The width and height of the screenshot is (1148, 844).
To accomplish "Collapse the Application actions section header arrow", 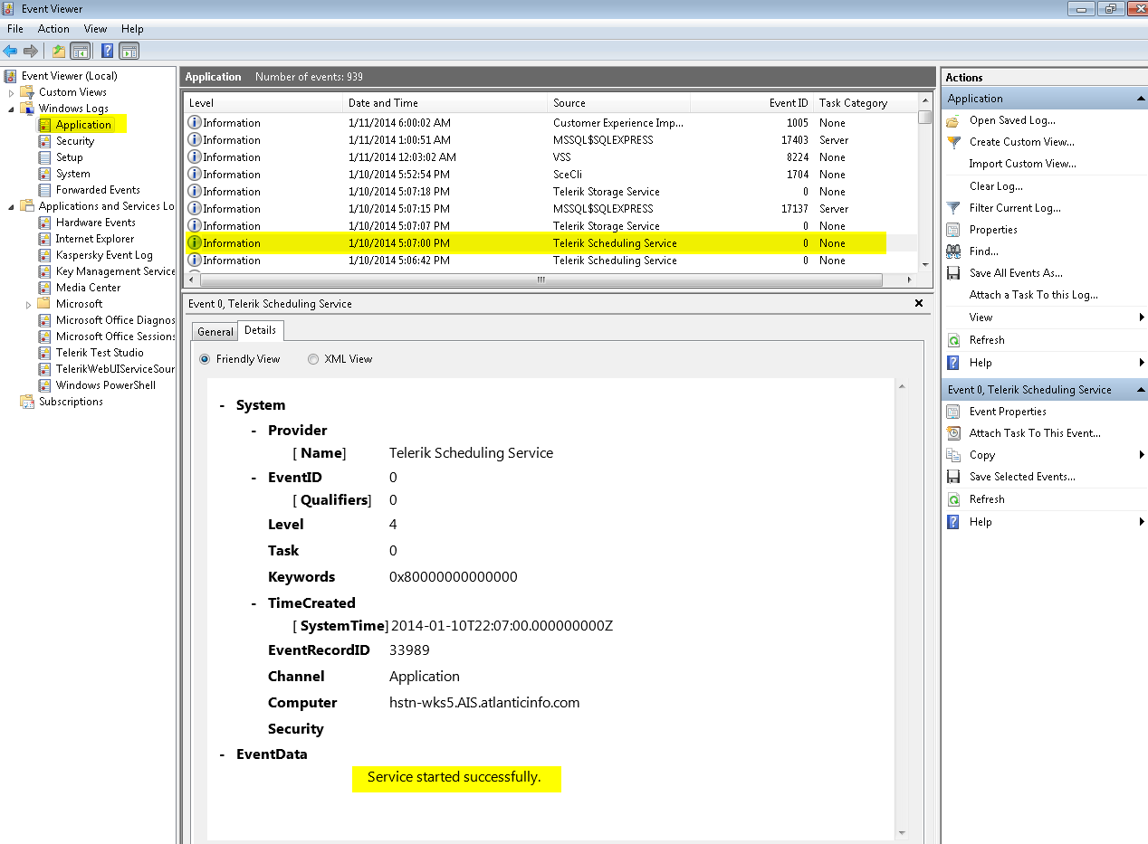I will tap(1141, 99).
